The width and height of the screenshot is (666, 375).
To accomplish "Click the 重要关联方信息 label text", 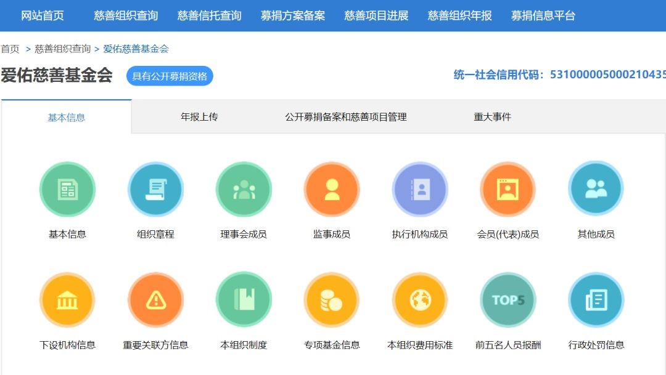I will coord(155,345).
